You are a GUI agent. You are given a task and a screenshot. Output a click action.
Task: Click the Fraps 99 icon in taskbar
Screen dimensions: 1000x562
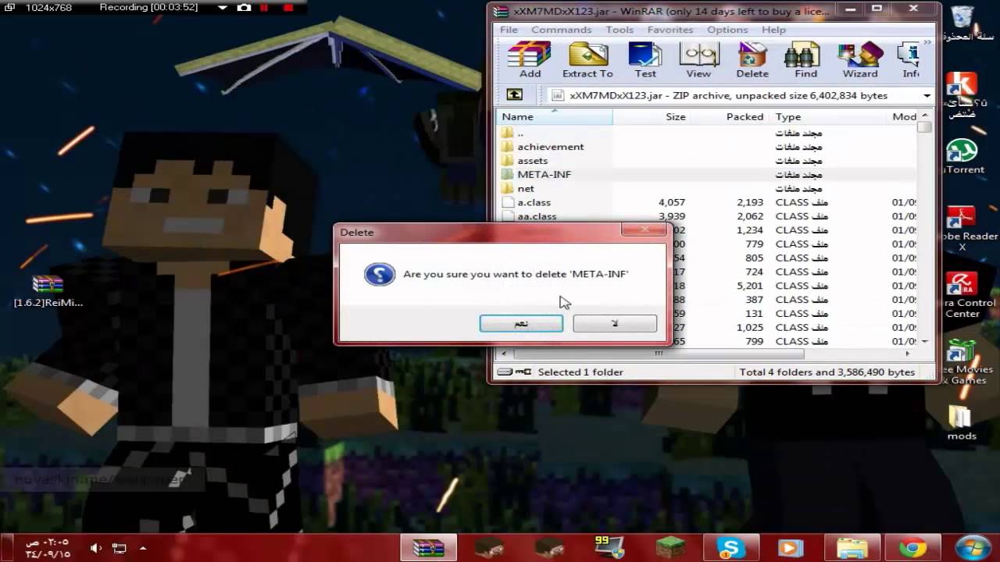(x=609, y=548)
